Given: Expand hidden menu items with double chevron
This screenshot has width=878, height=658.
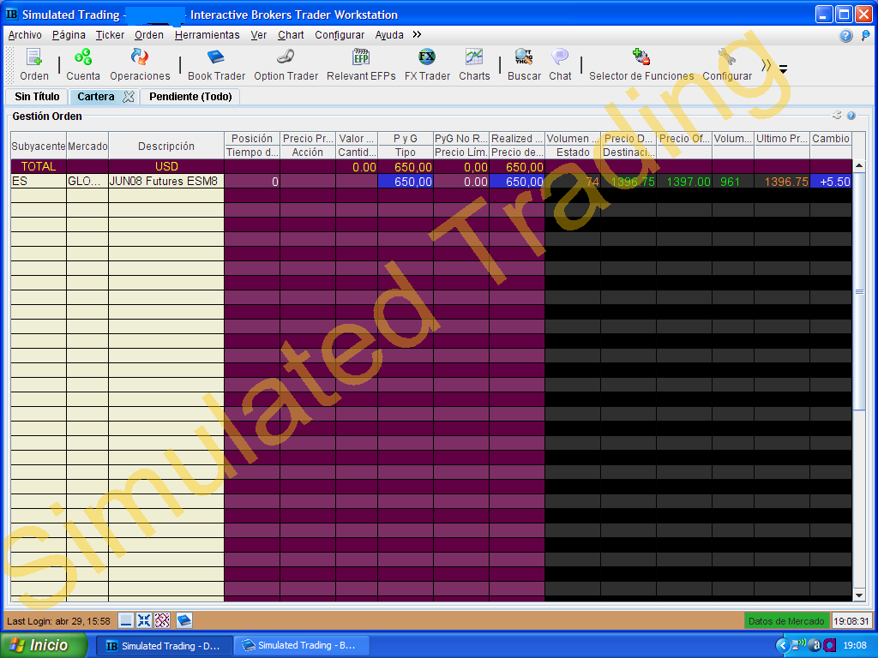Looking at the screenshot, I should (x=417, y=34).
